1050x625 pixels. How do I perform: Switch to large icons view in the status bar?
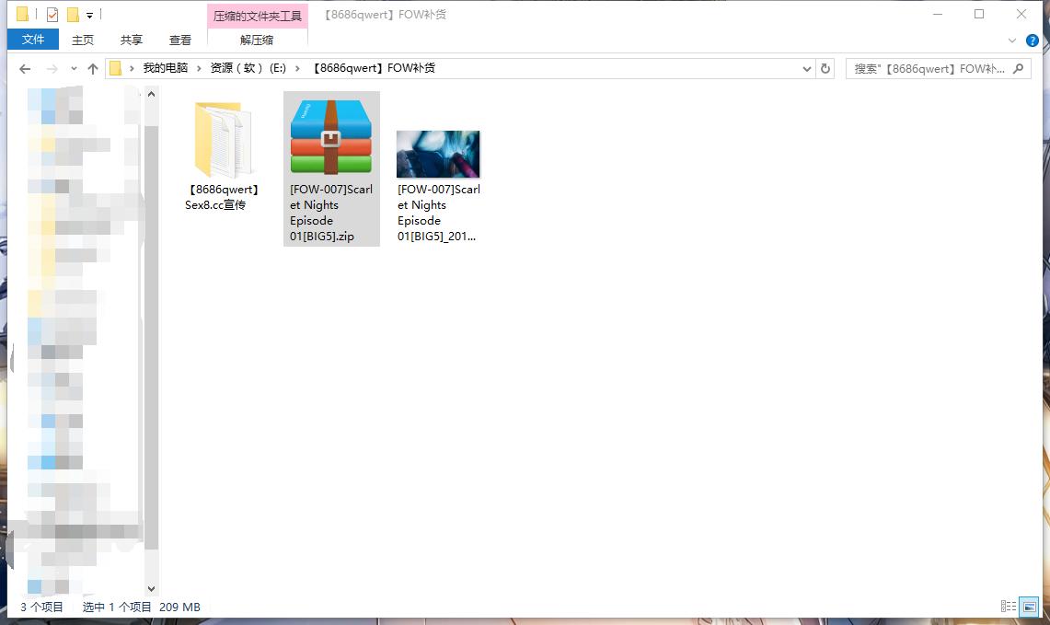point(1030,607)
